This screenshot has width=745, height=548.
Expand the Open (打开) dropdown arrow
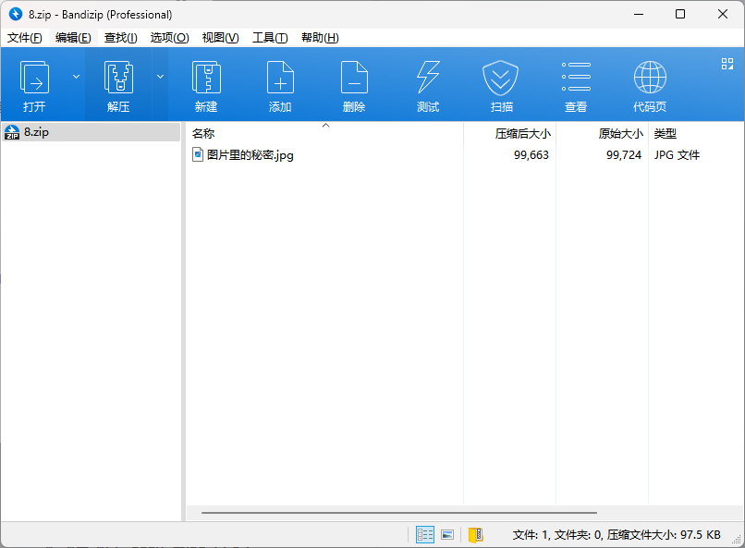tap(76, 77)
